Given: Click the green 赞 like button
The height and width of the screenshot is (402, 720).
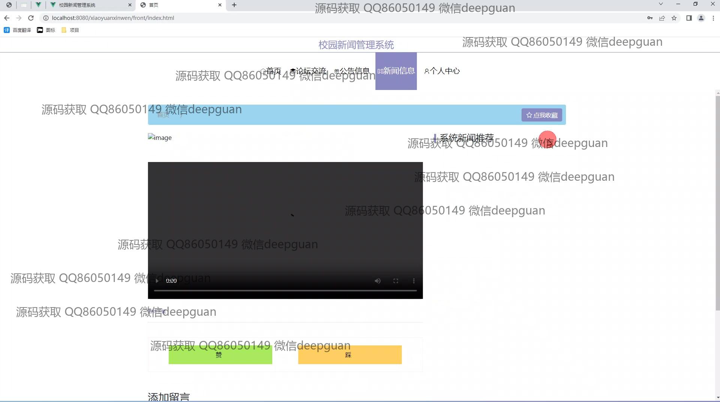Looking at the screenshot, I should coord(220,355).
